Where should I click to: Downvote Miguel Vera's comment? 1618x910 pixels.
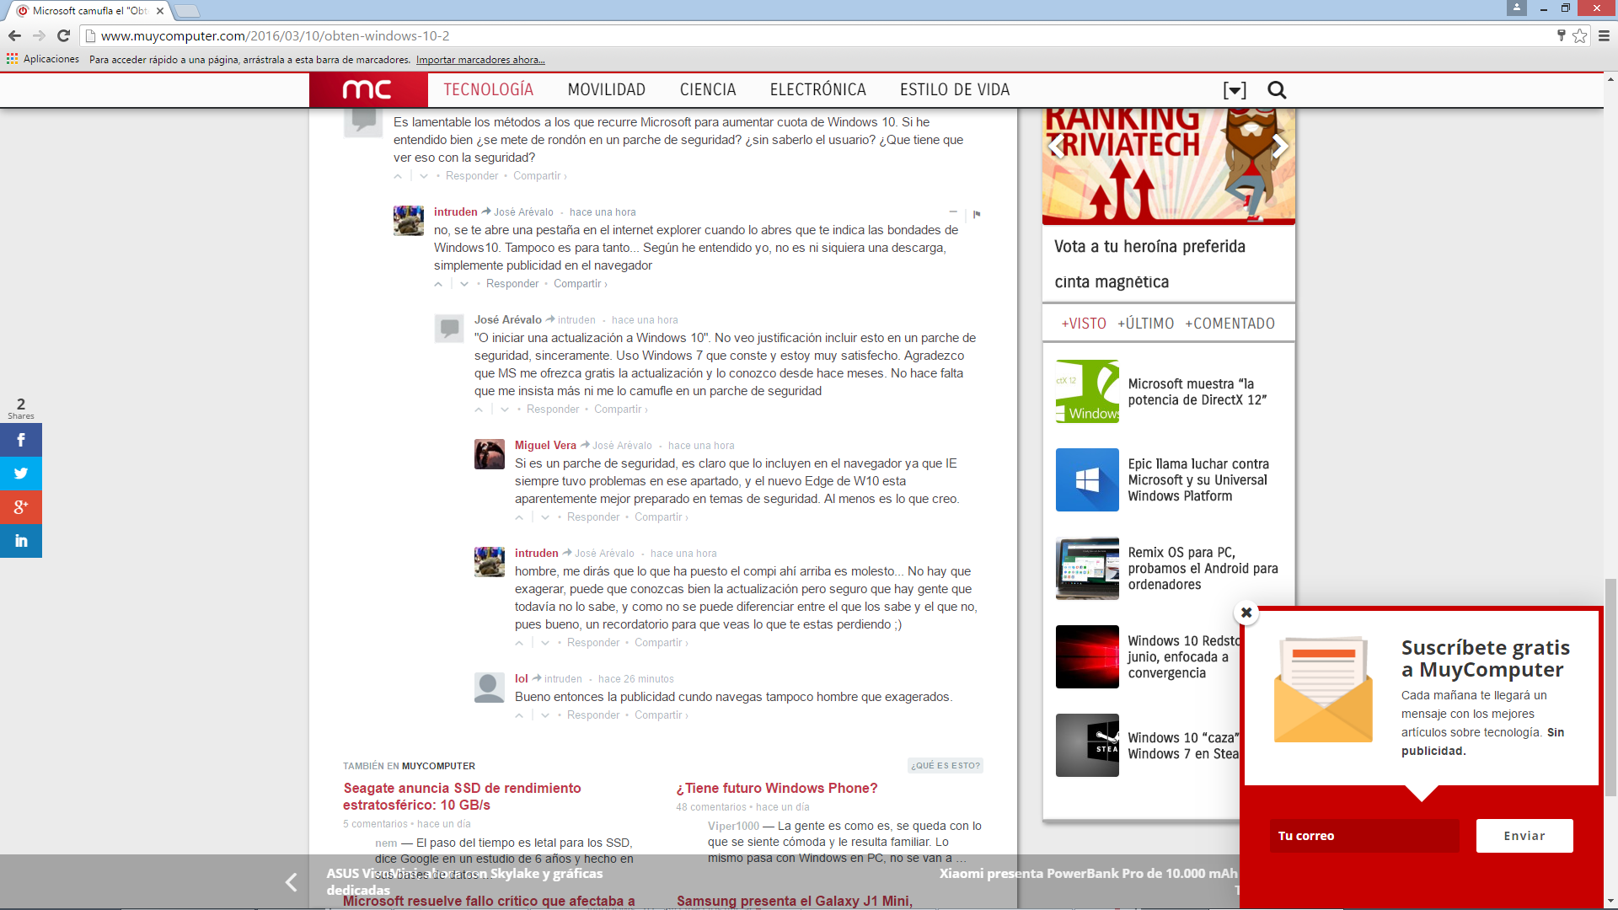[545, 517]
